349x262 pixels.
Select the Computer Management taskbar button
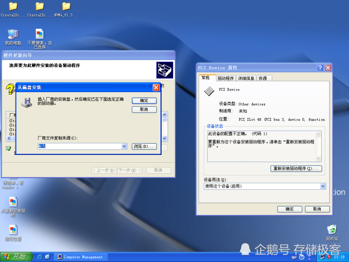81,257
